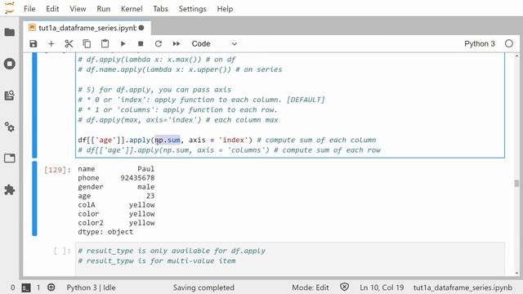
Task: Run the selected cell play button
Action: 123,43
